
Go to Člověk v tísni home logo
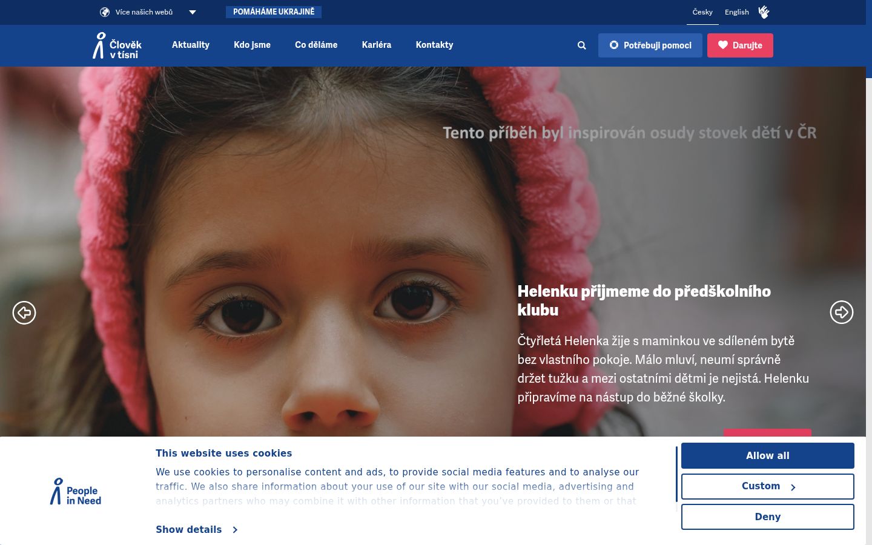(117, 45)
